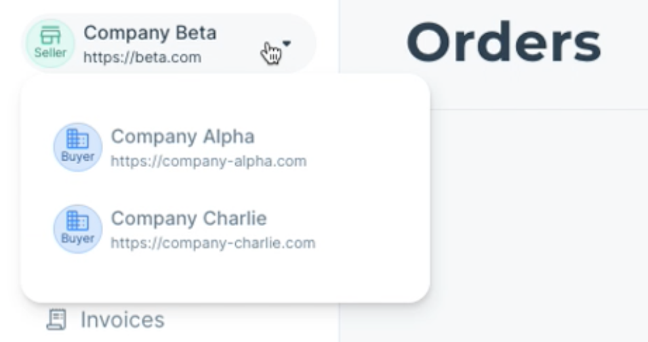Open the Invoices page from the sidebar
648x342 pixels.
105,319
